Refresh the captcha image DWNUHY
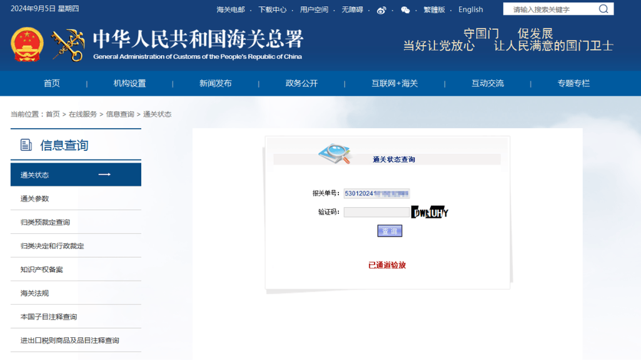The width and height of the screenshot is (641, 361). click(430, 212)
